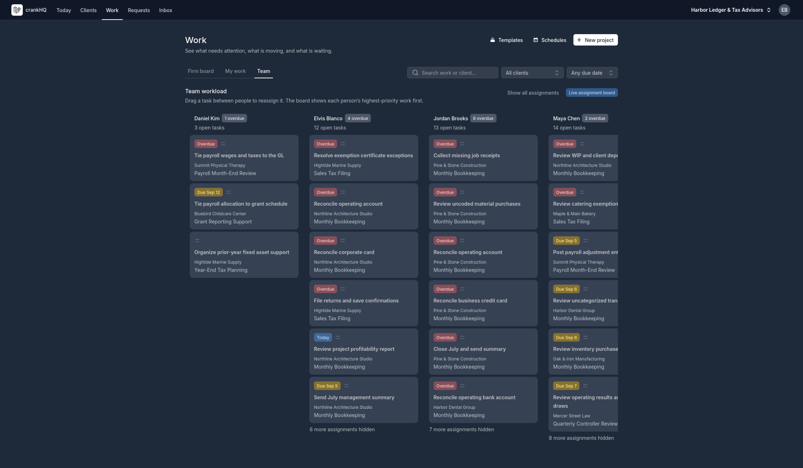Click drag handle on Send July management summary
803x468 pixels.
tap(346, 386)
